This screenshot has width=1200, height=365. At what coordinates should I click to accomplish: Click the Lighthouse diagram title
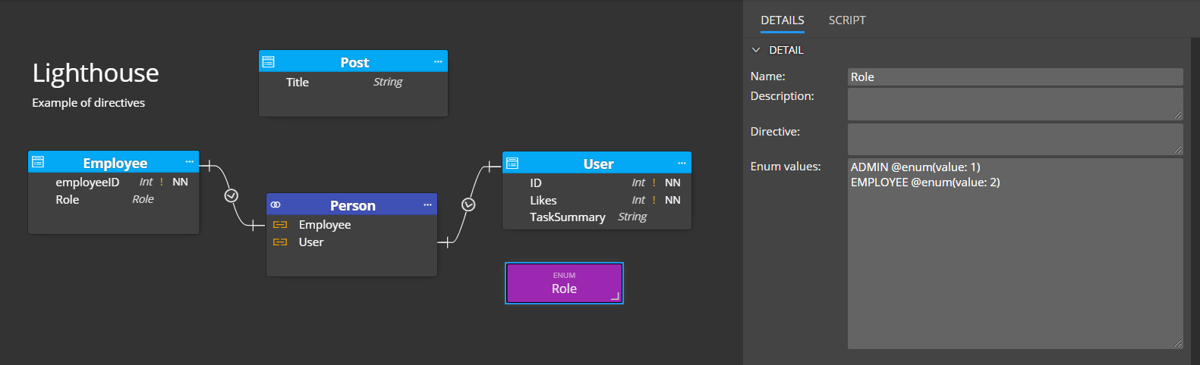tap(96, 73)
